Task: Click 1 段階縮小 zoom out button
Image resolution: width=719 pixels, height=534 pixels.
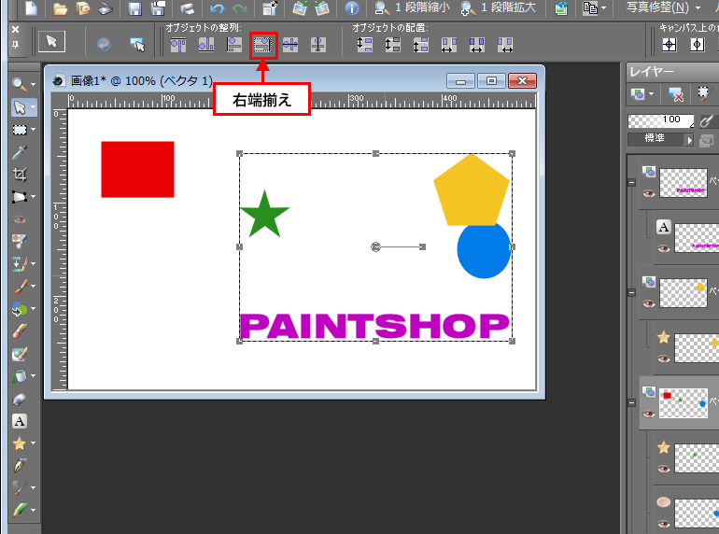Action: pyautogui.click(x=412, y=7)
